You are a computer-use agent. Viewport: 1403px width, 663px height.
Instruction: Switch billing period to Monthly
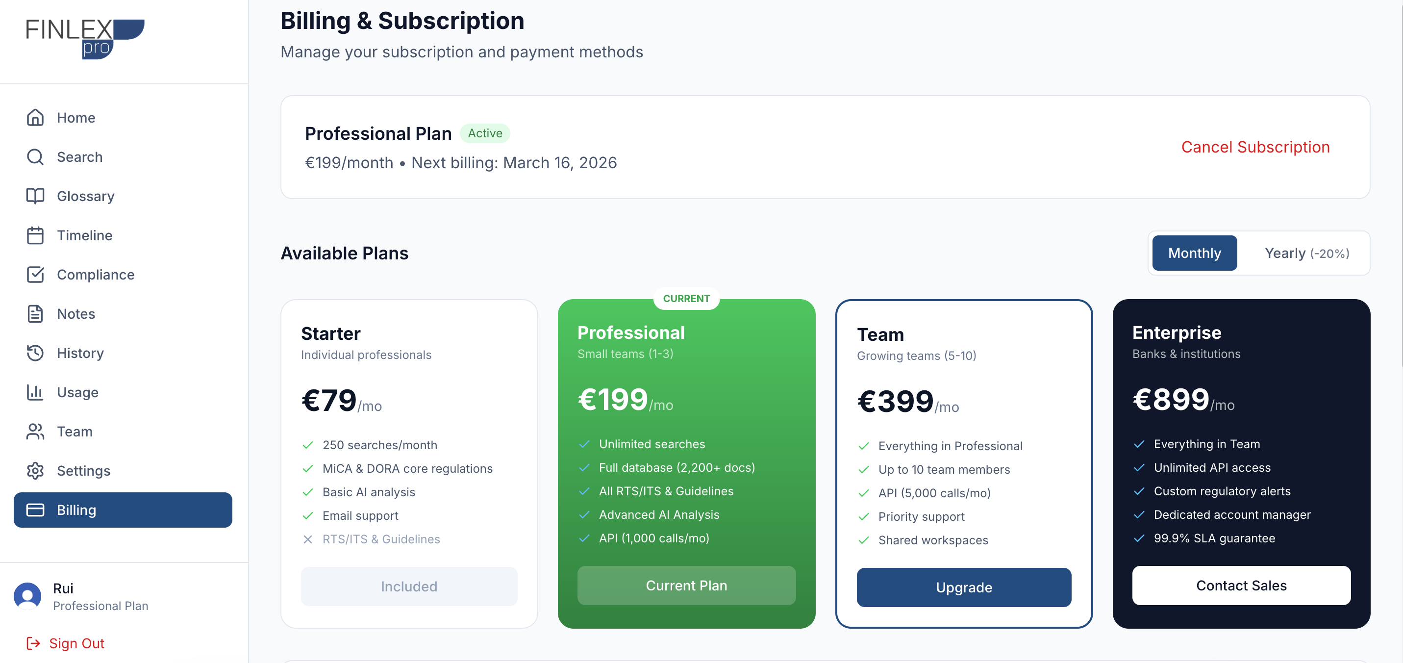pyautogui.click(x=1194, y=254)
